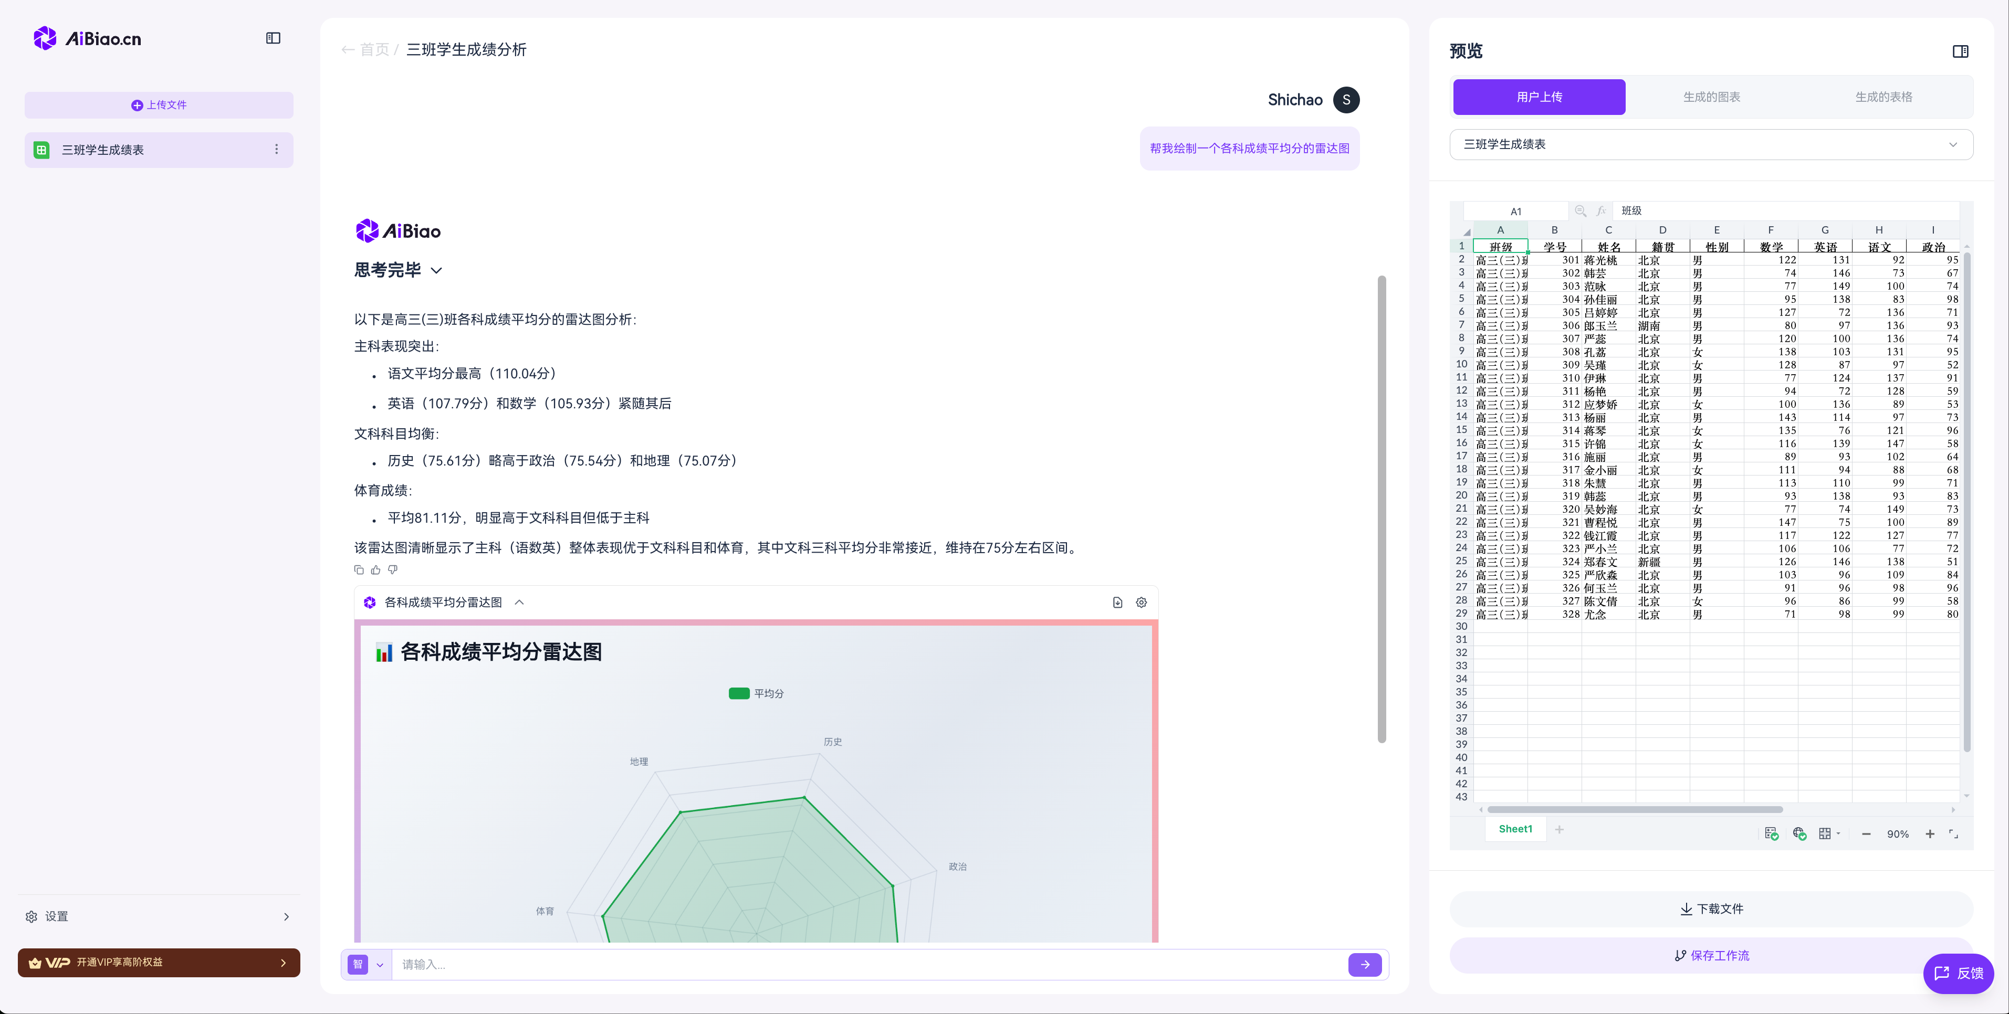Click the 开通VIP享高阶权益 banner
2009x1014 pixels.
pyautogui.click(x=159, y=963)
